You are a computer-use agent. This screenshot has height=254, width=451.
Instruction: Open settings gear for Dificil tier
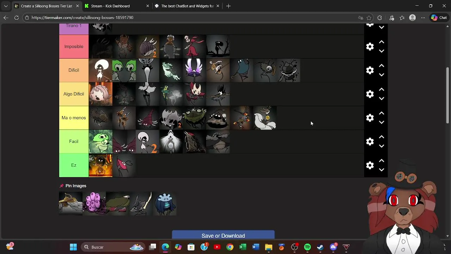point(370,70)
